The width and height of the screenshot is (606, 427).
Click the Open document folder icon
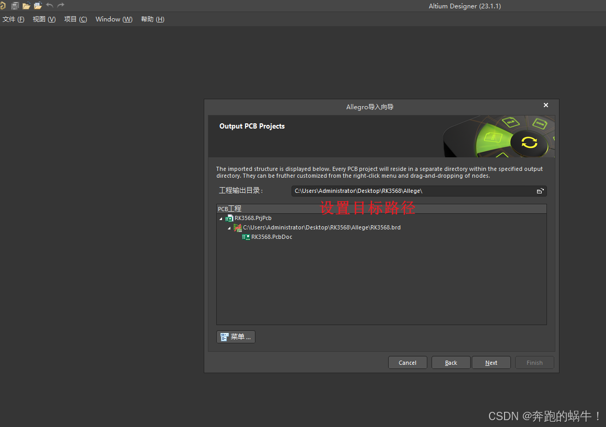click(26, 6)
